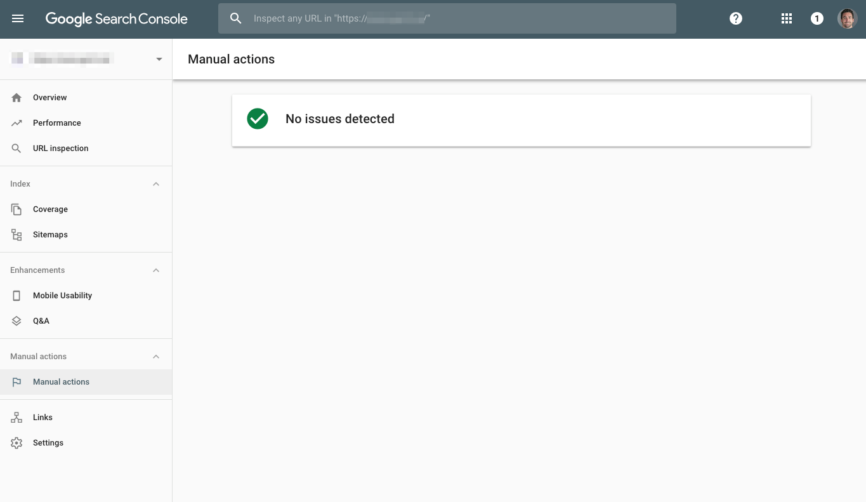Open the Google apps grid
866x502 pixels.
click(787, 19)
